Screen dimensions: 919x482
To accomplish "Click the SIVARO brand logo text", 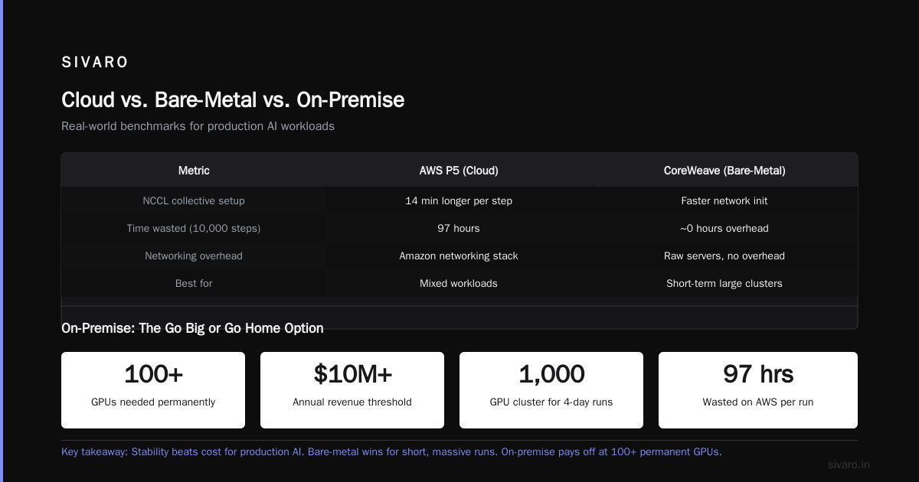I will (x=95, y=63).
